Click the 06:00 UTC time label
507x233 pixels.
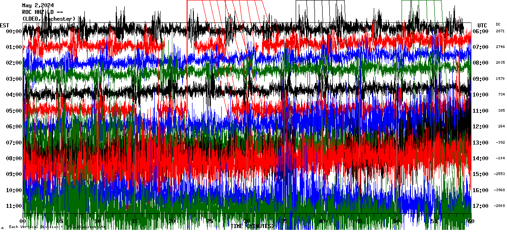pyautogui.click(x=481, y=31)
